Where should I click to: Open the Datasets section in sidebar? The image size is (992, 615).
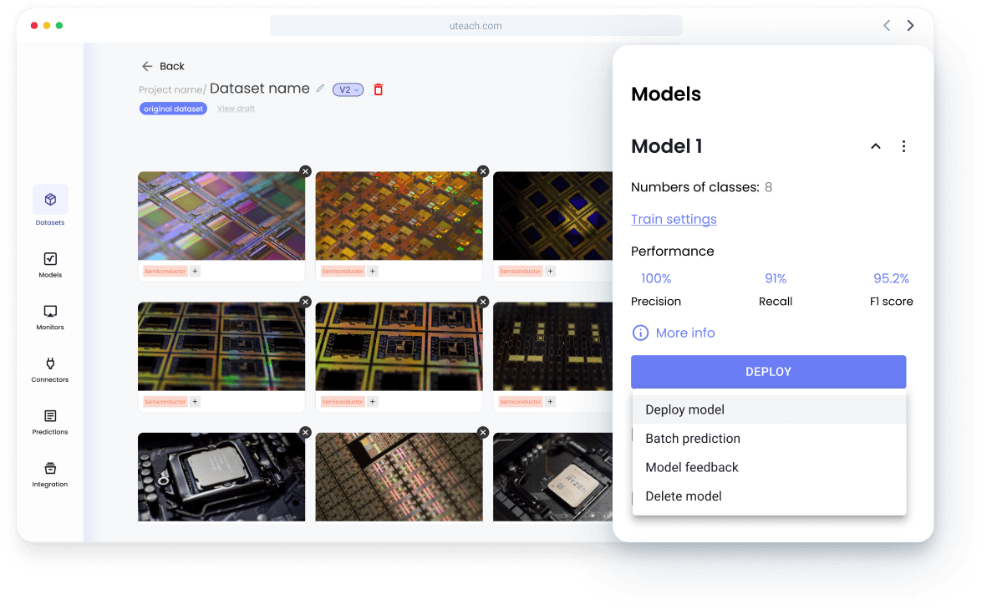pyautogui.click(x=50, y=201)
